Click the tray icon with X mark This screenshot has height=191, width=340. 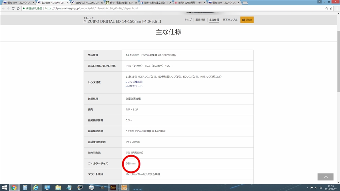point(321,188)
